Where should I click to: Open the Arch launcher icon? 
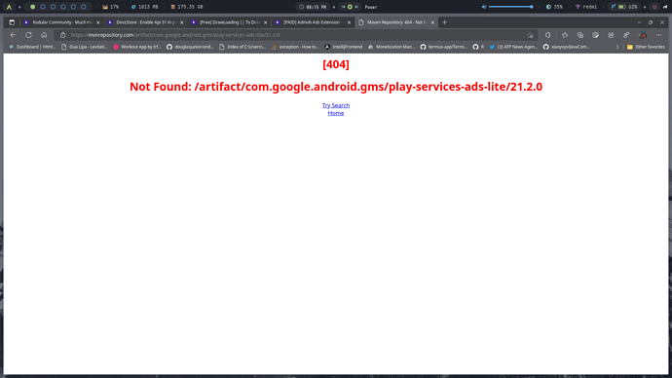[x=9, y=7]
